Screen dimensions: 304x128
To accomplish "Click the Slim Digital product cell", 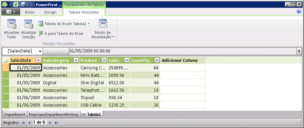I will [93, 83].
